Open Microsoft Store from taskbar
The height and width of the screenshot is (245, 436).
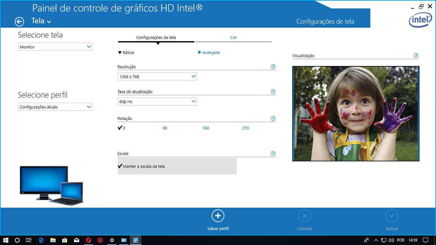64,240
